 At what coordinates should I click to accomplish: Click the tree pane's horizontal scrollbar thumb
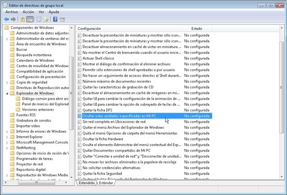coord(37,182)
